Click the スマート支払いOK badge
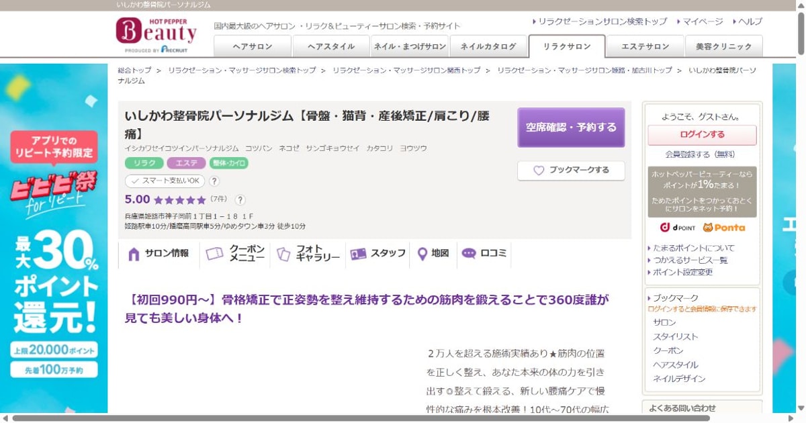 click(x=165, y=181)
